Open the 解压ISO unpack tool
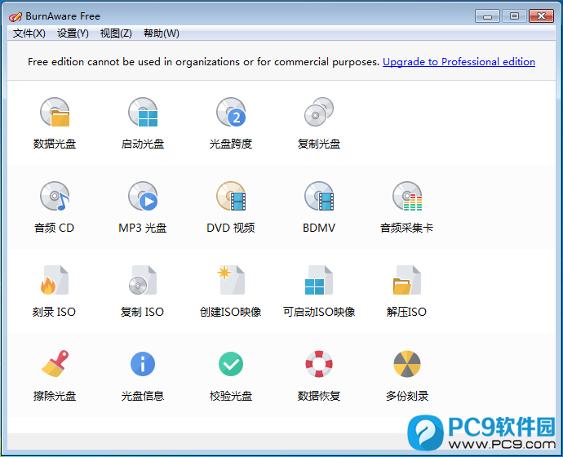Image resolution: width=563 pixels, height=457 pixels. [407, 291]
